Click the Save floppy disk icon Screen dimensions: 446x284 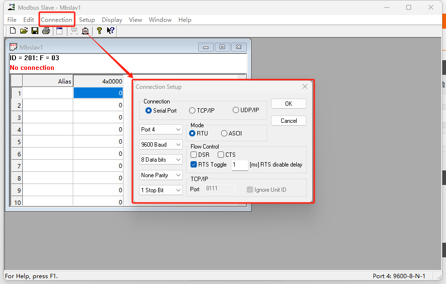[x=35, y=31]
